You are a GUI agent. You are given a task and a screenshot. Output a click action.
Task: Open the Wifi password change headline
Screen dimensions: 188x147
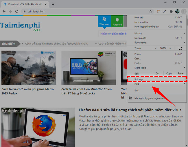point(112,43)
